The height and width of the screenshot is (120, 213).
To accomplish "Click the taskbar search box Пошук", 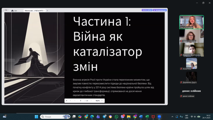I will pos(55,117).
